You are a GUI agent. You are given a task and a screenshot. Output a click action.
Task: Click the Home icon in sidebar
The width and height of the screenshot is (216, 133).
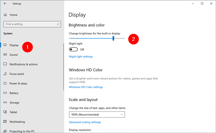click(5, 15)
